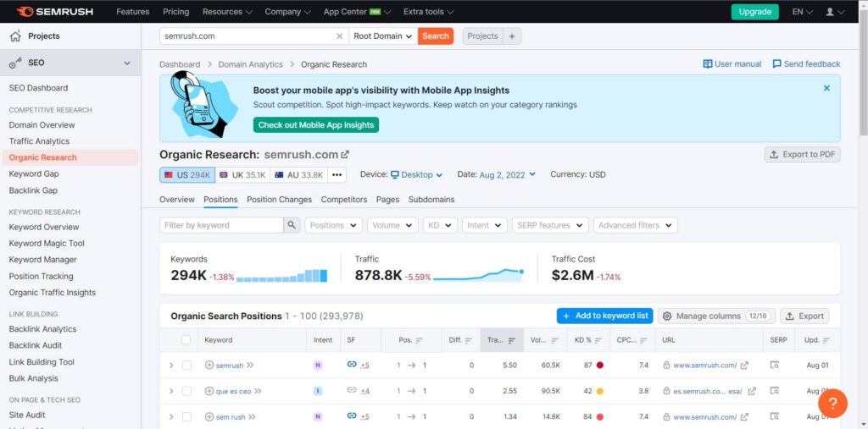Expand the que es ceo keyword row
Image resolution: width=868 pixels, height=429 pixels.
[171, 391]
